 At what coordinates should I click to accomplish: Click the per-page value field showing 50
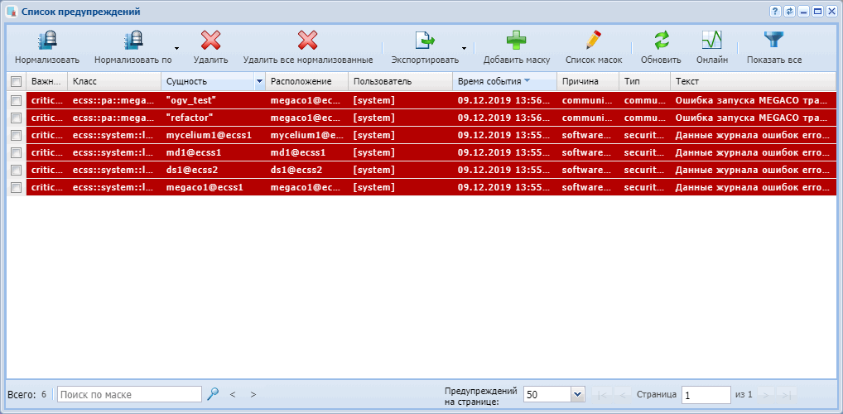click(x=548, y=395)
